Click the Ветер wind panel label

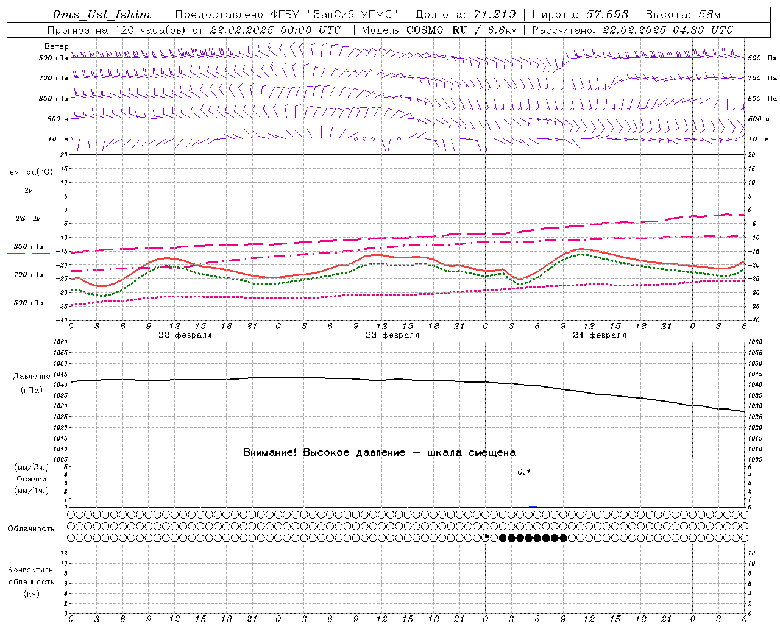pos(56,46)
